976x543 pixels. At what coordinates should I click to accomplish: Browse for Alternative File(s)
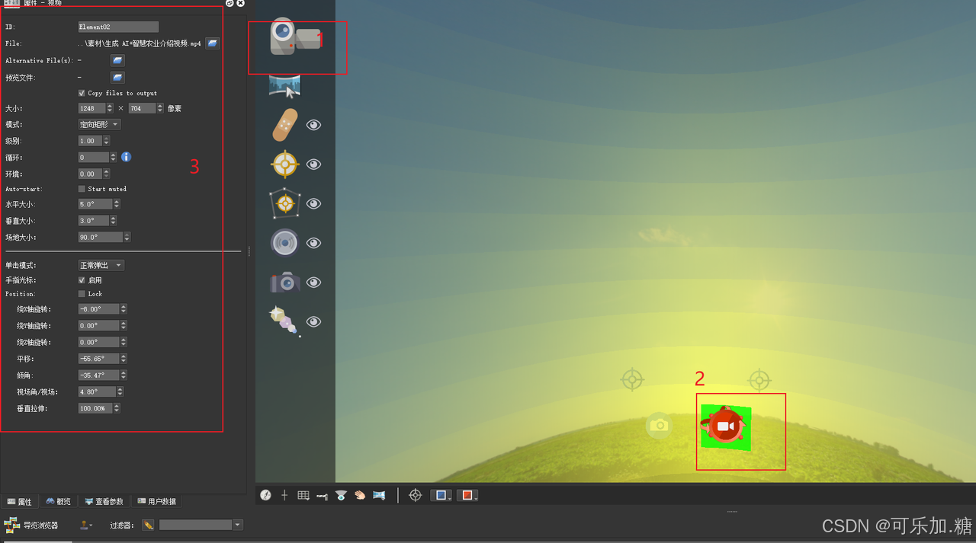click(118, 60)
